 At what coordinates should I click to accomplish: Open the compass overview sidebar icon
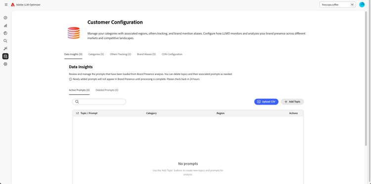pos(5,18)
